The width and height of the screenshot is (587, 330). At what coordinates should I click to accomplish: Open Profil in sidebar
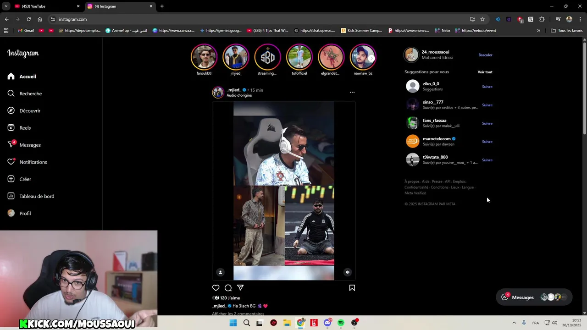pyautogui.click(x=19, y=213)
